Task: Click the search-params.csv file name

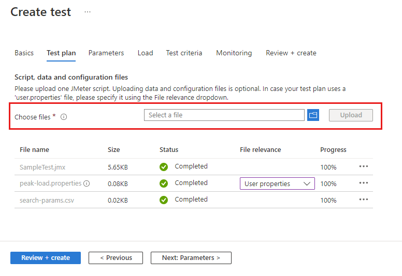Action: click(x=47, y=201)
